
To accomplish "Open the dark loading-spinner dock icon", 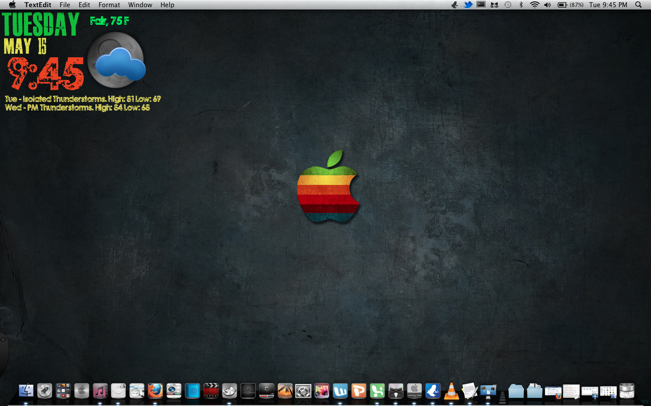I will pyautogui.click(x=267, y=391).
